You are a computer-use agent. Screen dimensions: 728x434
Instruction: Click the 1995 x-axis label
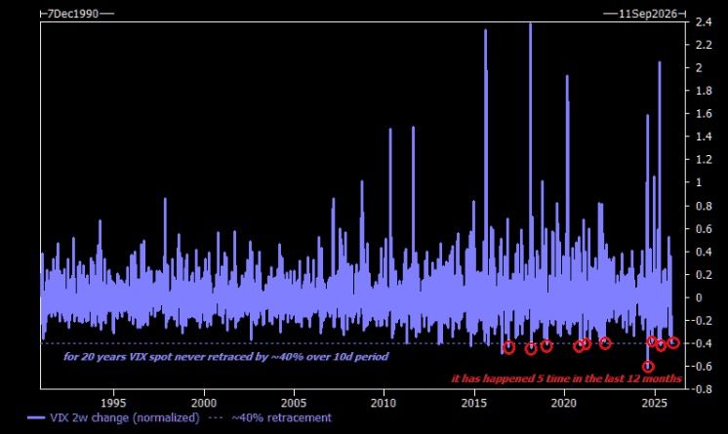click(113, 403)
